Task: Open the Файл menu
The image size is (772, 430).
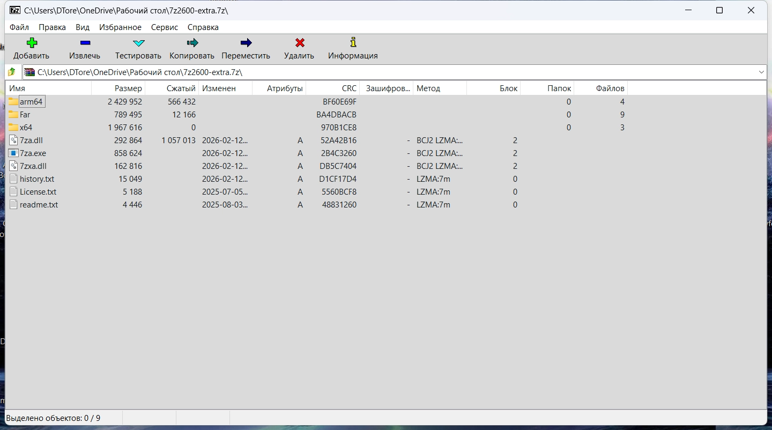Action: [19, 27]
